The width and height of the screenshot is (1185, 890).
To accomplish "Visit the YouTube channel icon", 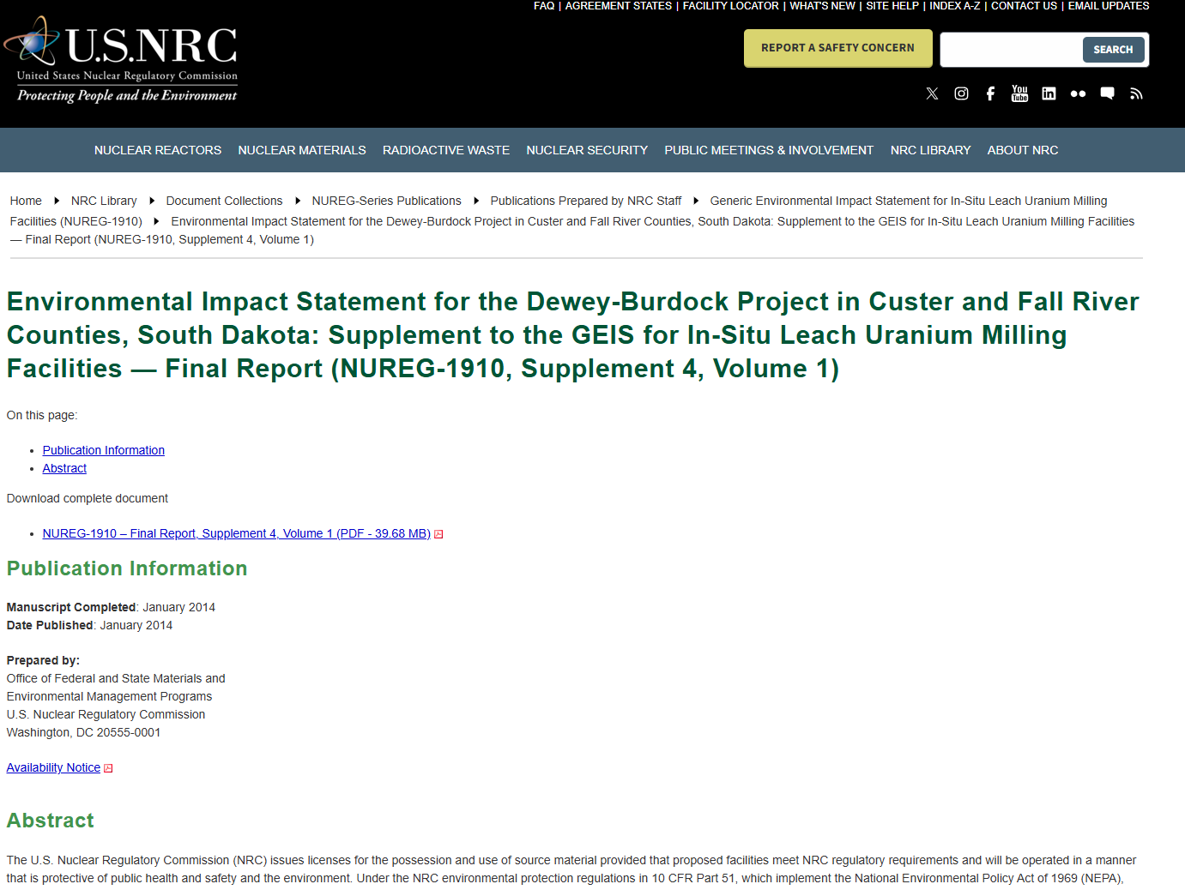I will (x=1019, y=93).
